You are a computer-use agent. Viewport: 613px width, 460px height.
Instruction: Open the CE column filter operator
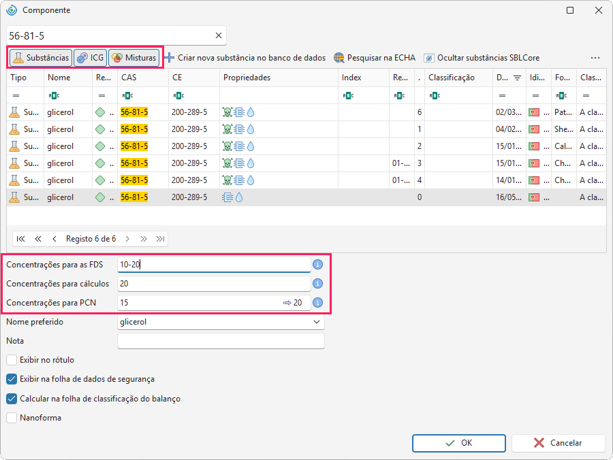pyautogui.click(x=178, y=95)
